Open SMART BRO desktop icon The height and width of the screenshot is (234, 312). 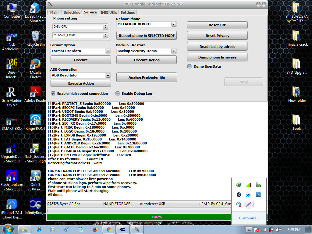[x=12, y=123]
